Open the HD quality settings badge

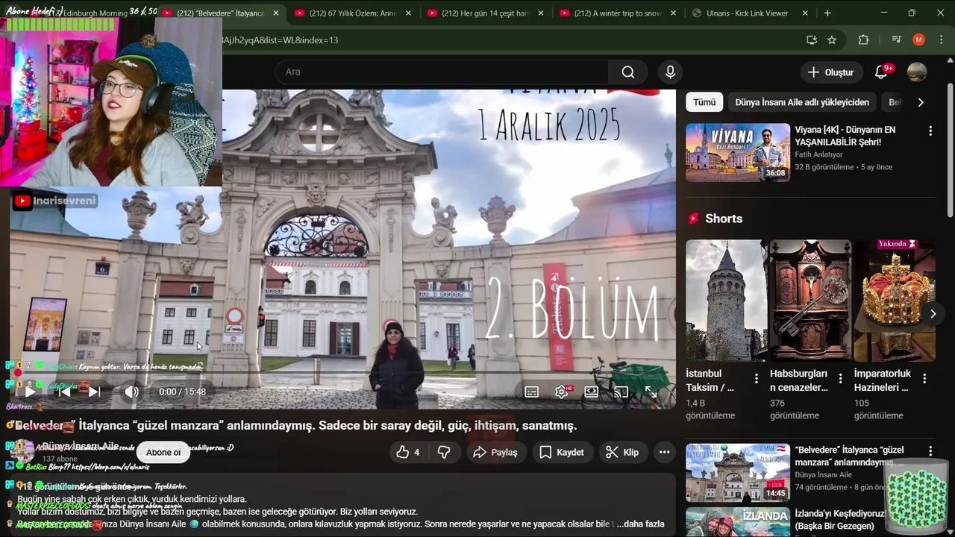coord(569,388)
